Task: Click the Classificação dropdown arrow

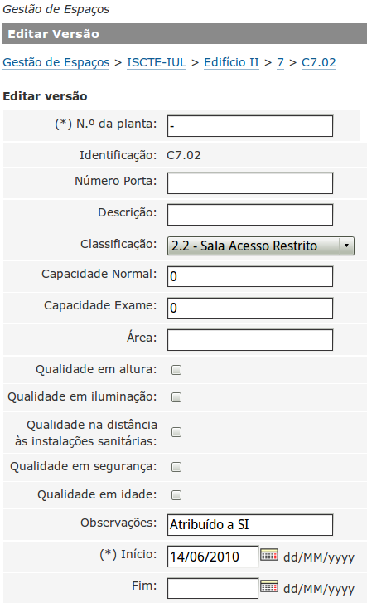Action: [346, 246]
